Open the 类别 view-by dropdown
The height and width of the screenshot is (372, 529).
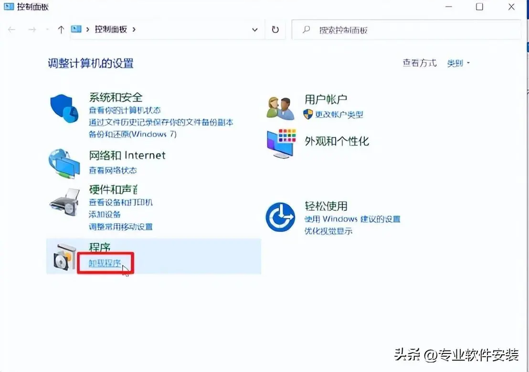[458, 63]
